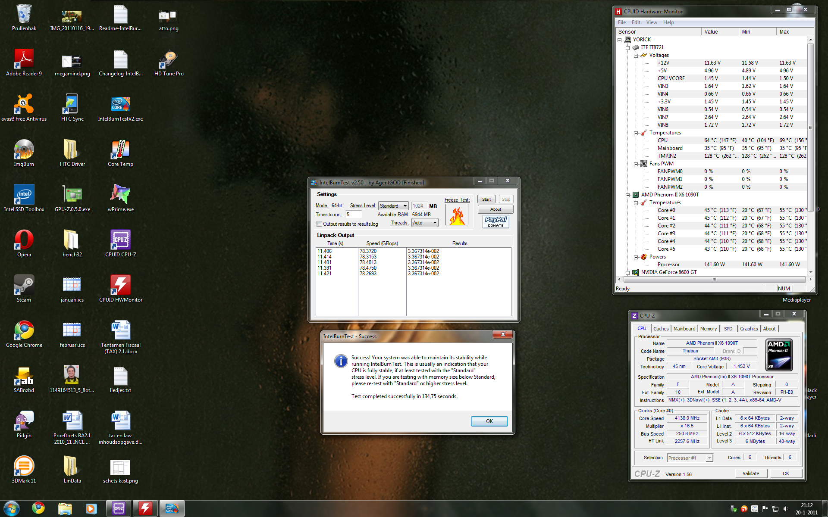Click the PayPal Donate button
Screen dimensions: 828x517
(x=496, y=221)
